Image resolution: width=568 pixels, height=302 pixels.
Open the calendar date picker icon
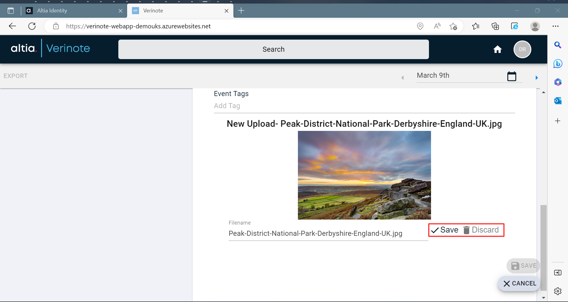click(x=511, y=76)
